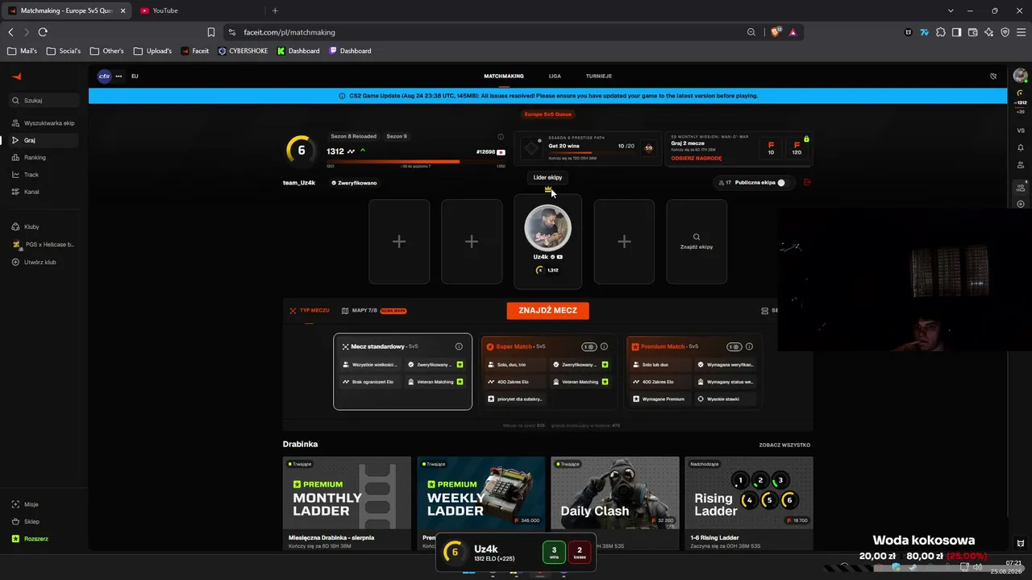Click the info icon on Super Match card
The height and width of the screenshot is (580, 1032).
604,346
